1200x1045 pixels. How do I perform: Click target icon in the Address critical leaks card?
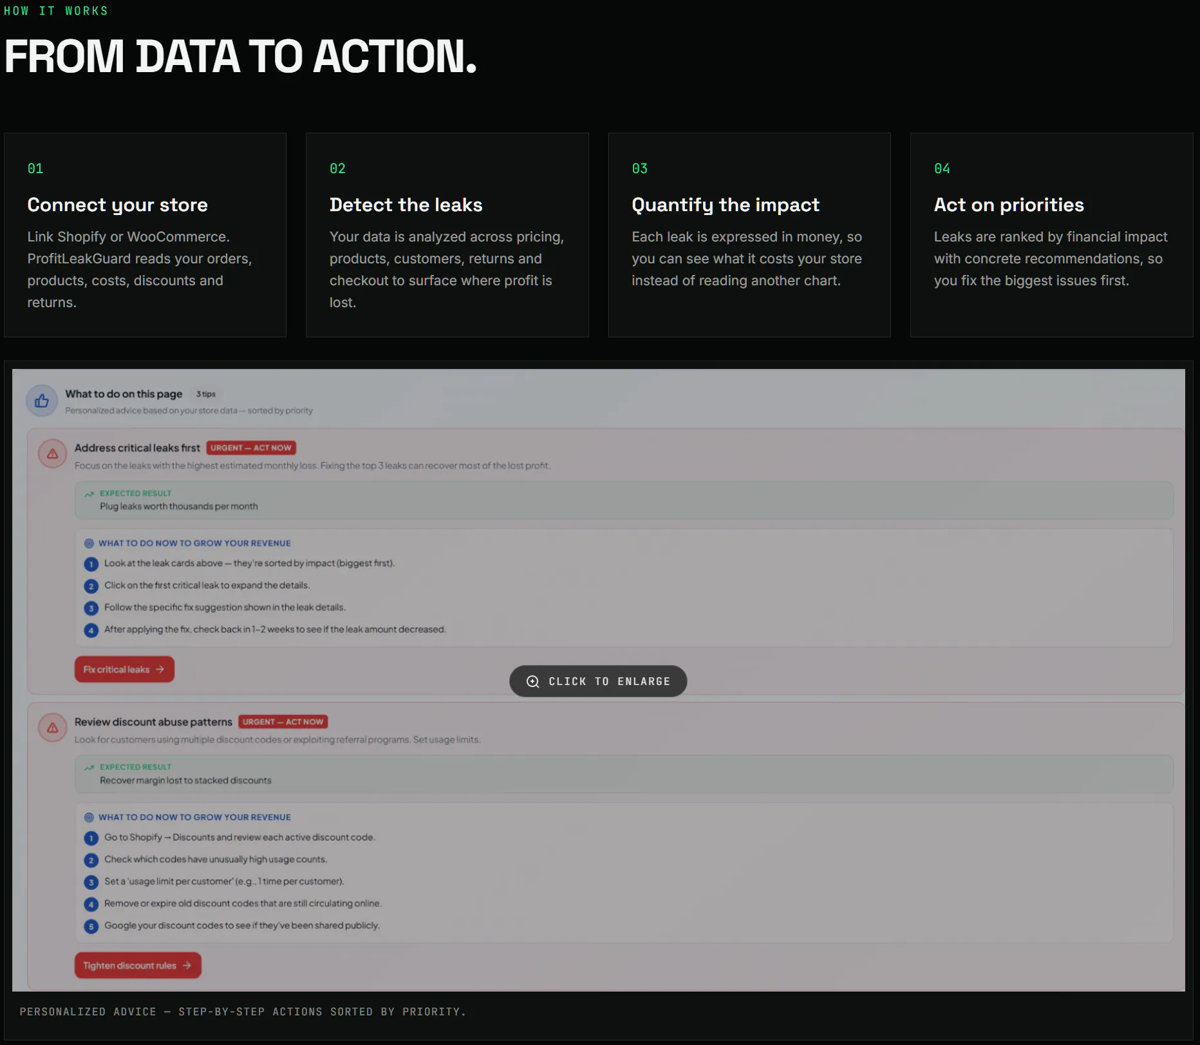89,543
